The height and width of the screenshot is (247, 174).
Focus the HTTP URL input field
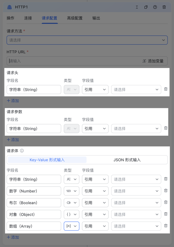point(74,61)
